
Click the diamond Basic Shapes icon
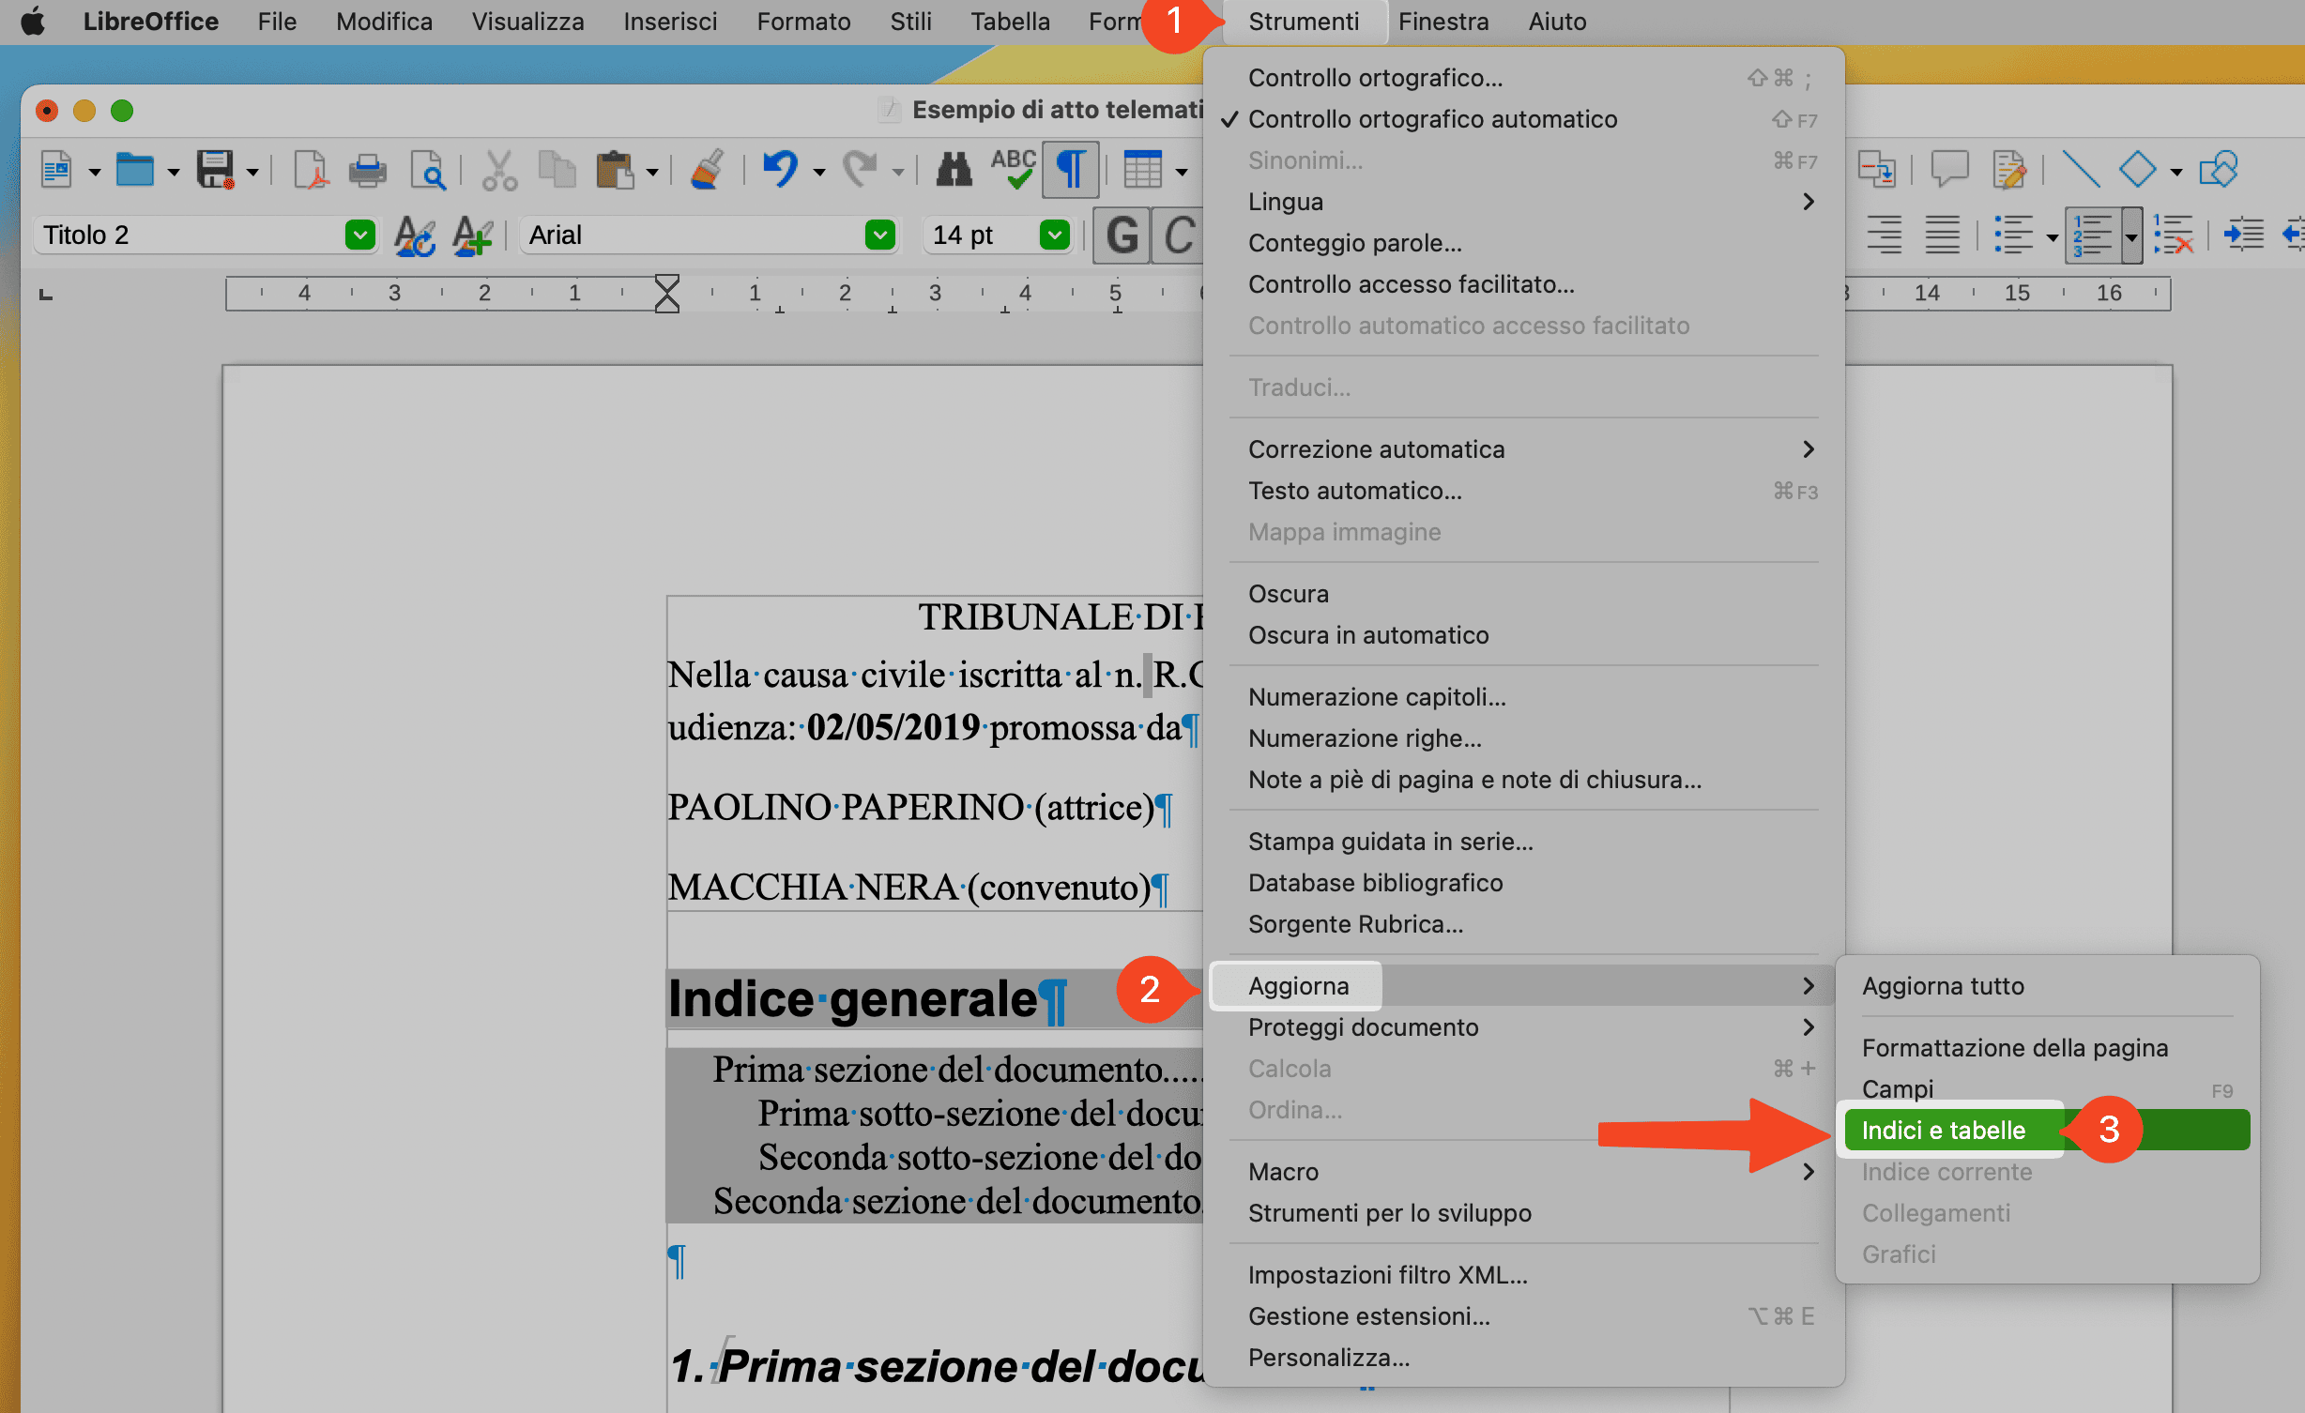tap(2138, 171)
